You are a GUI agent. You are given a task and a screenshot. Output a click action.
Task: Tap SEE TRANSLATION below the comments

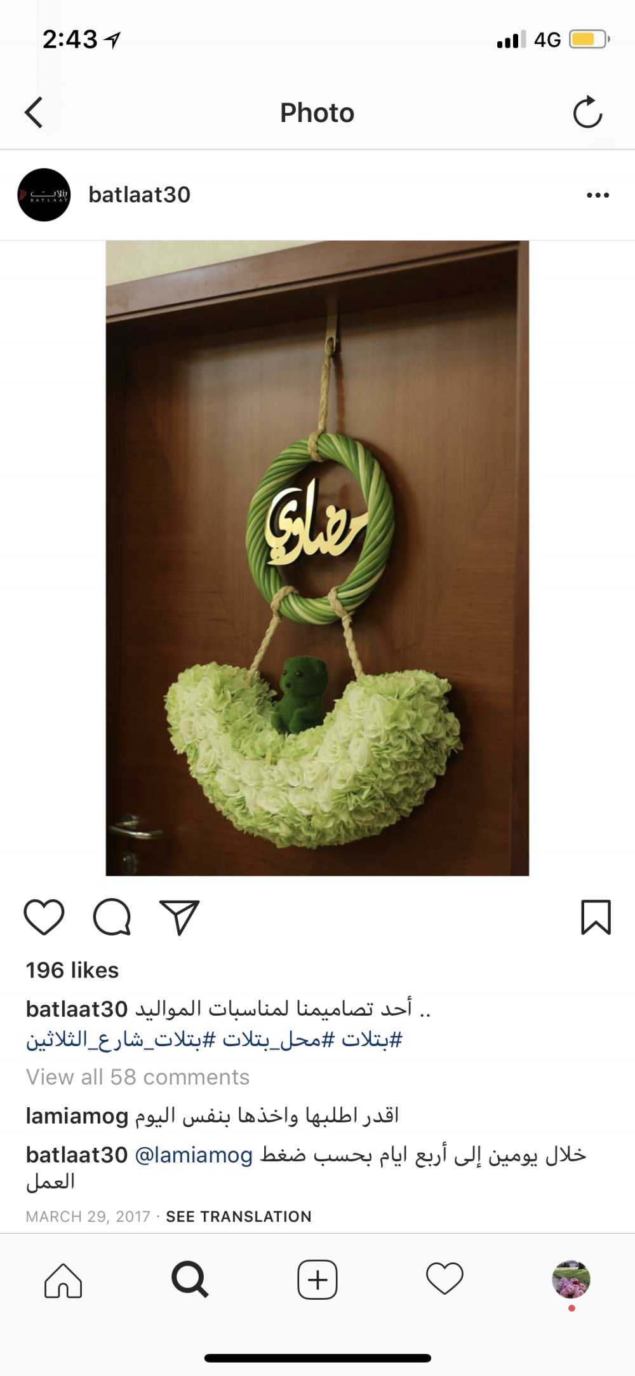pyautogui.click(x=239, y=1216)
